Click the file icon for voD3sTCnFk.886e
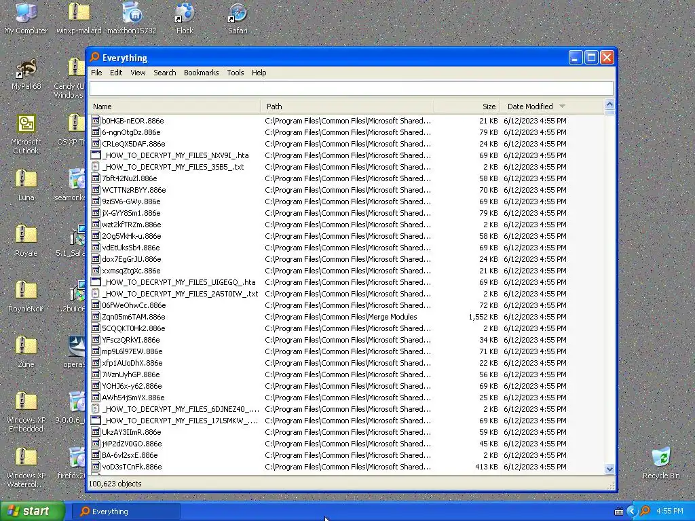 tap(95, 467)
